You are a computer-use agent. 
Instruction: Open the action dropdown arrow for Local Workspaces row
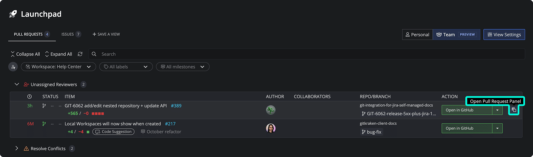click(497, 128)
